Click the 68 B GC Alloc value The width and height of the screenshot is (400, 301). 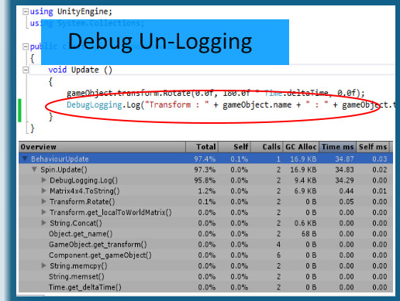point(309,234)
